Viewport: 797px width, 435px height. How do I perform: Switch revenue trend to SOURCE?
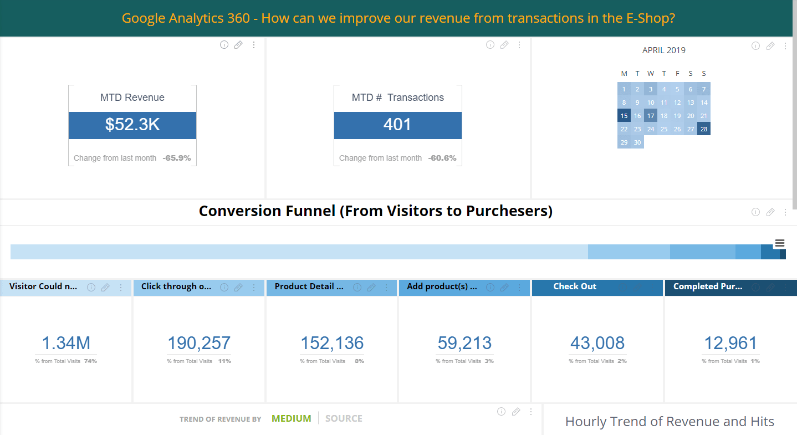(x=344, y=418)
